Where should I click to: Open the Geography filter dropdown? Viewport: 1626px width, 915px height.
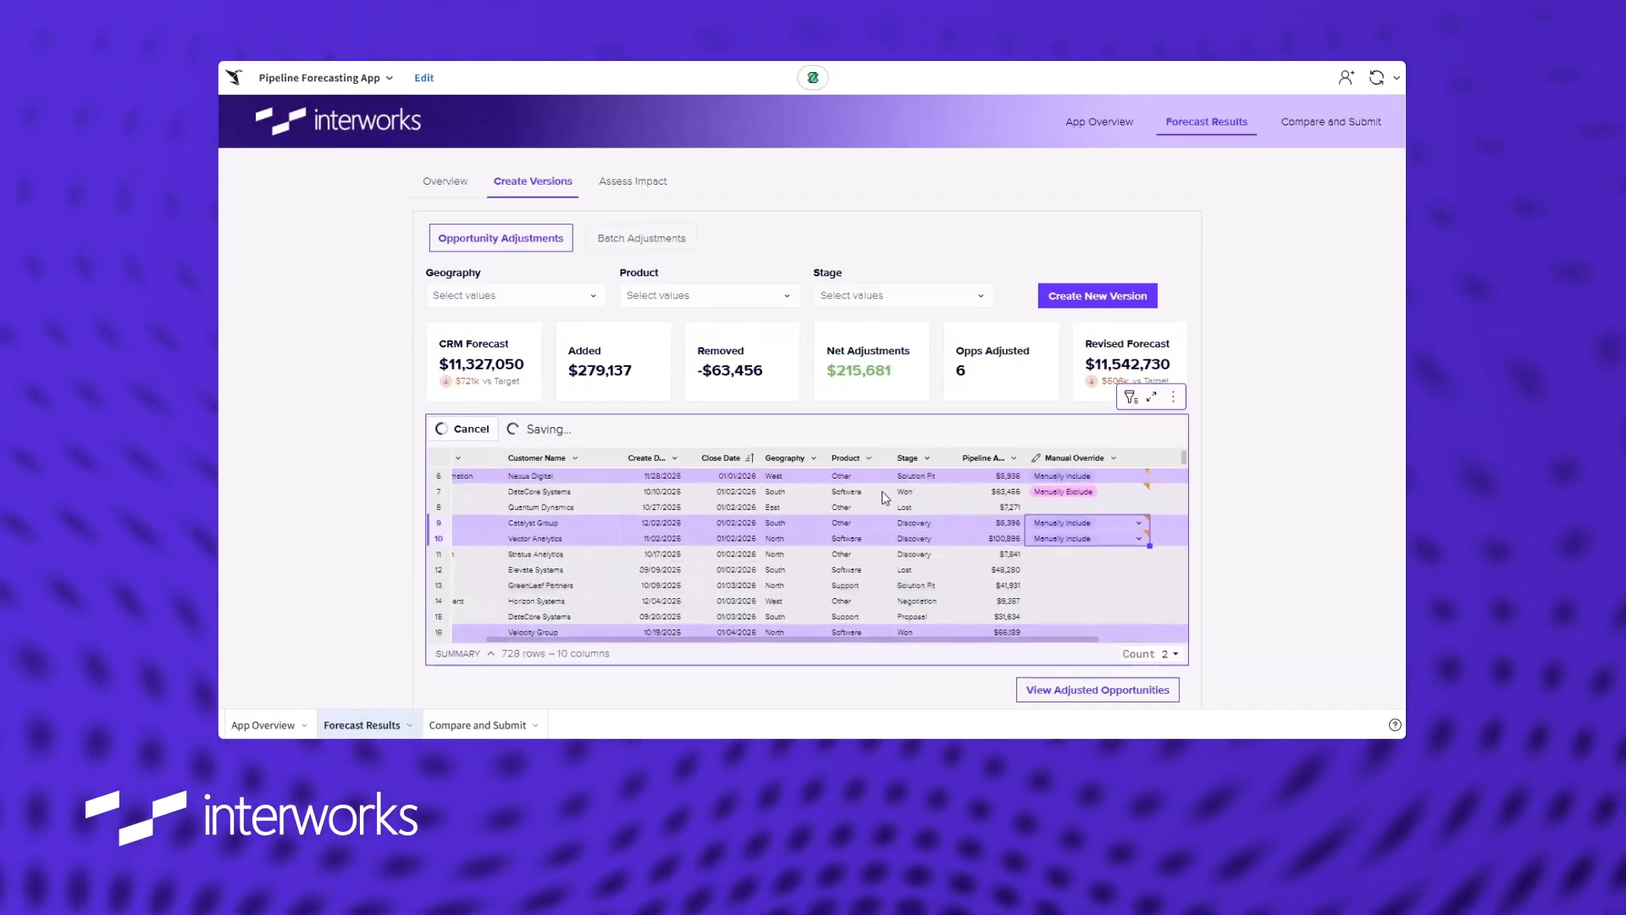[x=515, y=296]
